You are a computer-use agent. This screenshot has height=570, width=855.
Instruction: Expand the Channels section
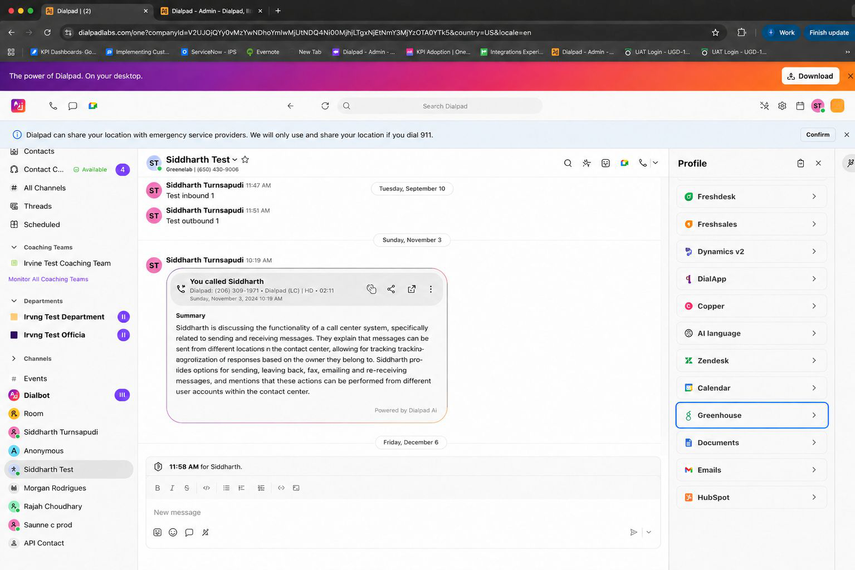tap(14, 358)
